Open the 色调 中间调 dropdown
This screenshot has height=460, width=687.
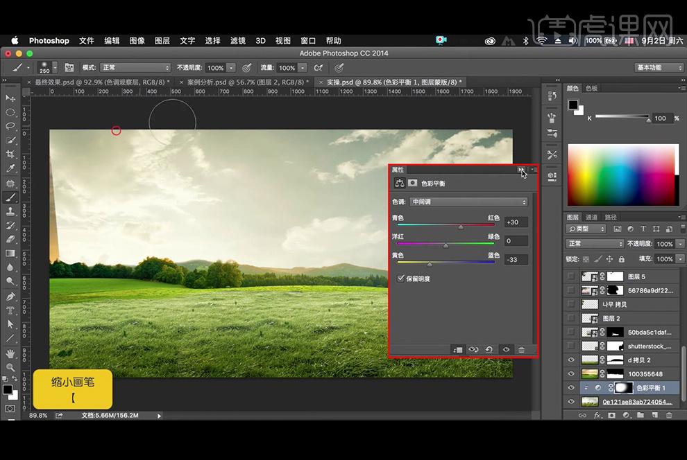468,202
